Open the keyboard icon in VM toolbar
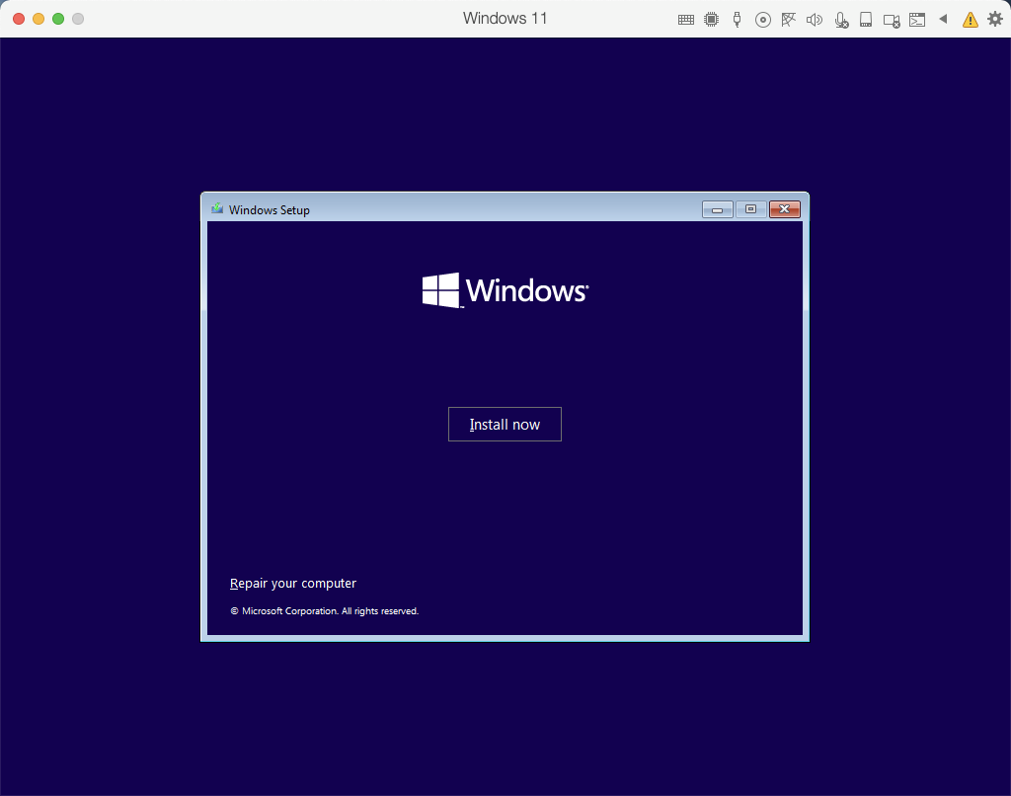1011x796 pixels. tap(686, 20)
